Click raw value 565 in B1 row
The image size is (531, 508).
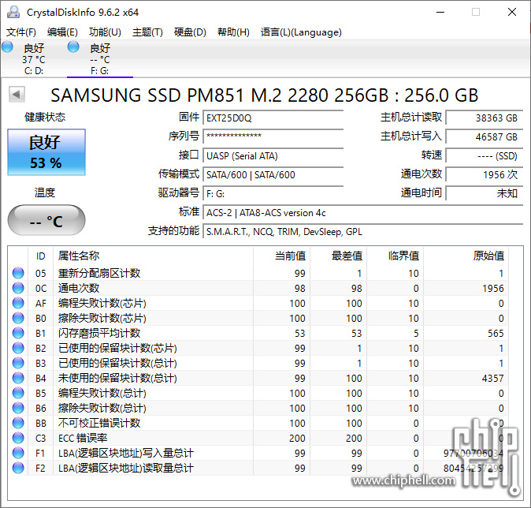click(x=496, y=333)
